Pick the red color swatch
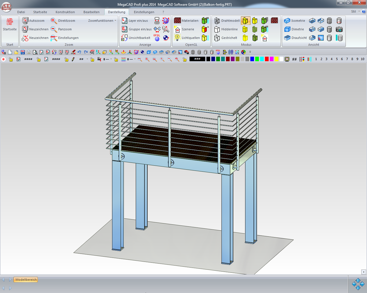Viewport: 367px width, 293px height. pyautogui.click(x=267, y=59)
